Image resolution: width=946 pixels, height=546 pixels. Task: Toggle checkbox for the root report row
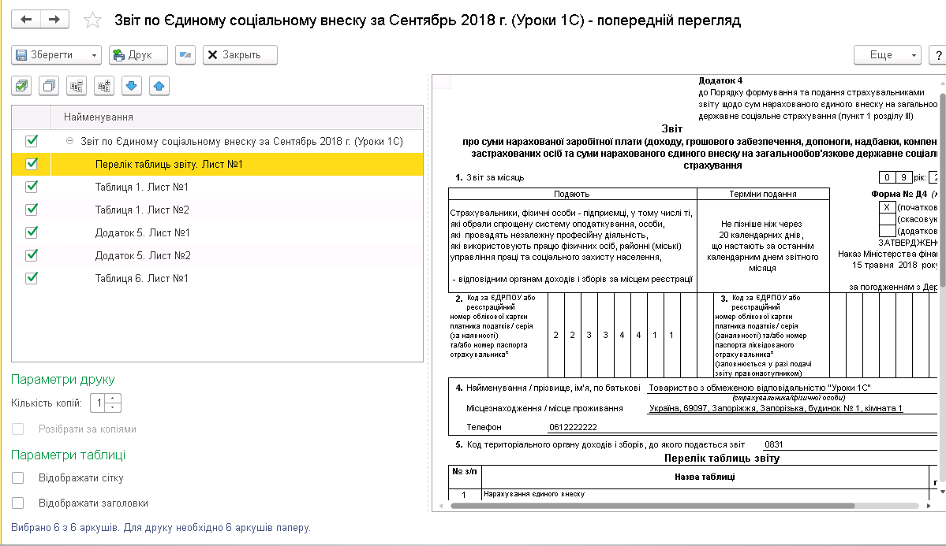pos(32,141)
